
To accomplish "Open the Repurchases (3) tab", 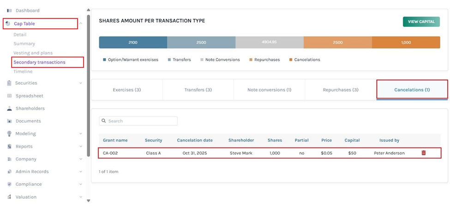I will [x=341, y=90].
